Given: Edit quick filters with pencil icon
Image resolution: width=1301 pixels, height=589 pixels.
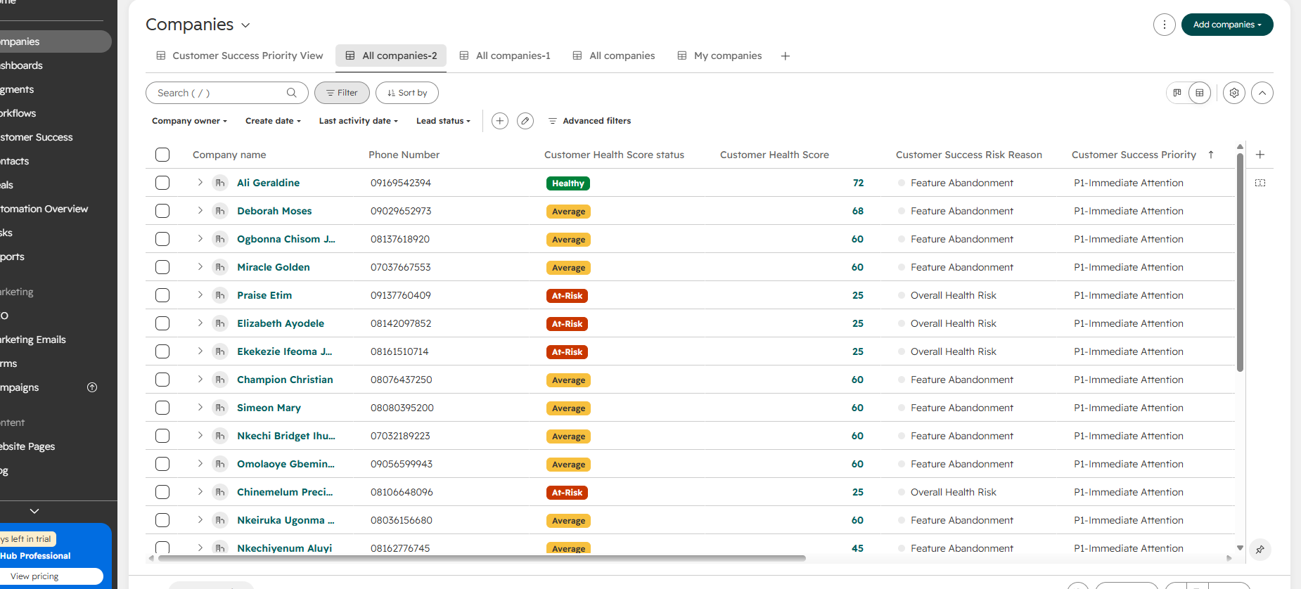Looking at the screenshot, I should 525,121.
